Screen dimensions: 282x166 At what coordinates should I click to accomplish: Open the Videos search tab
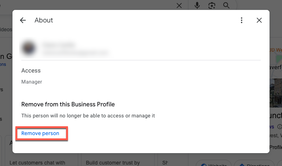(6, 29)
